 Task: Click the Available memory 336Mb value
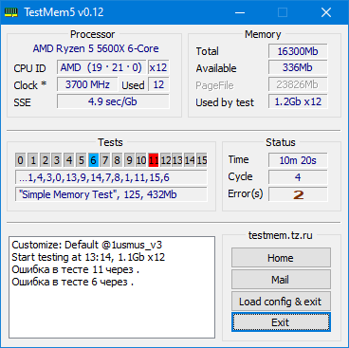coord(298,67)
